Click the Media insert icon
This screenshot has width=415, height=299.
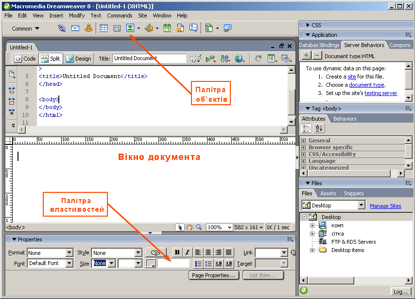(x=149, y=28)
